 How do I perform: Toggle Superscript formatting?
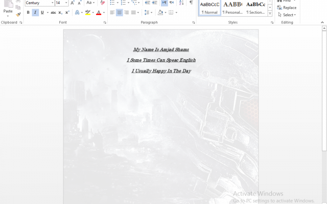click(x=67, y=12)
